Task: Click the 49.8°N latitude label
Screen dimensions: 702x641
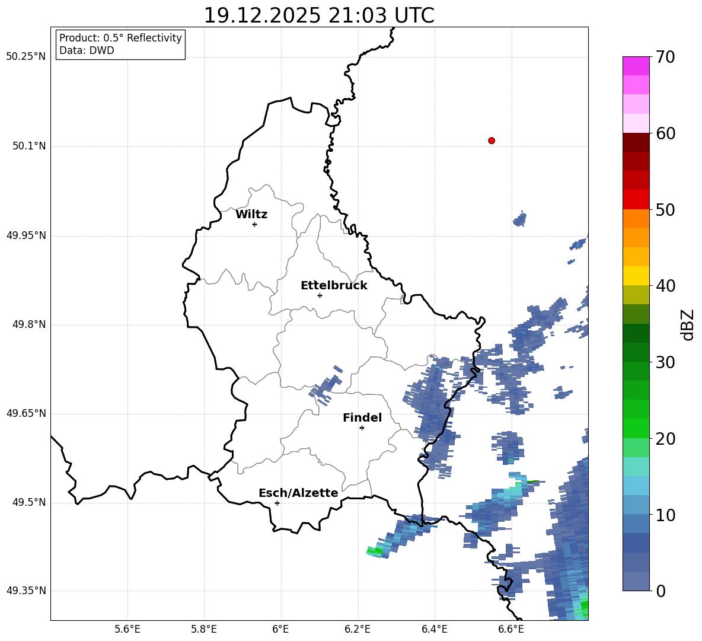Action: point(29,324)
